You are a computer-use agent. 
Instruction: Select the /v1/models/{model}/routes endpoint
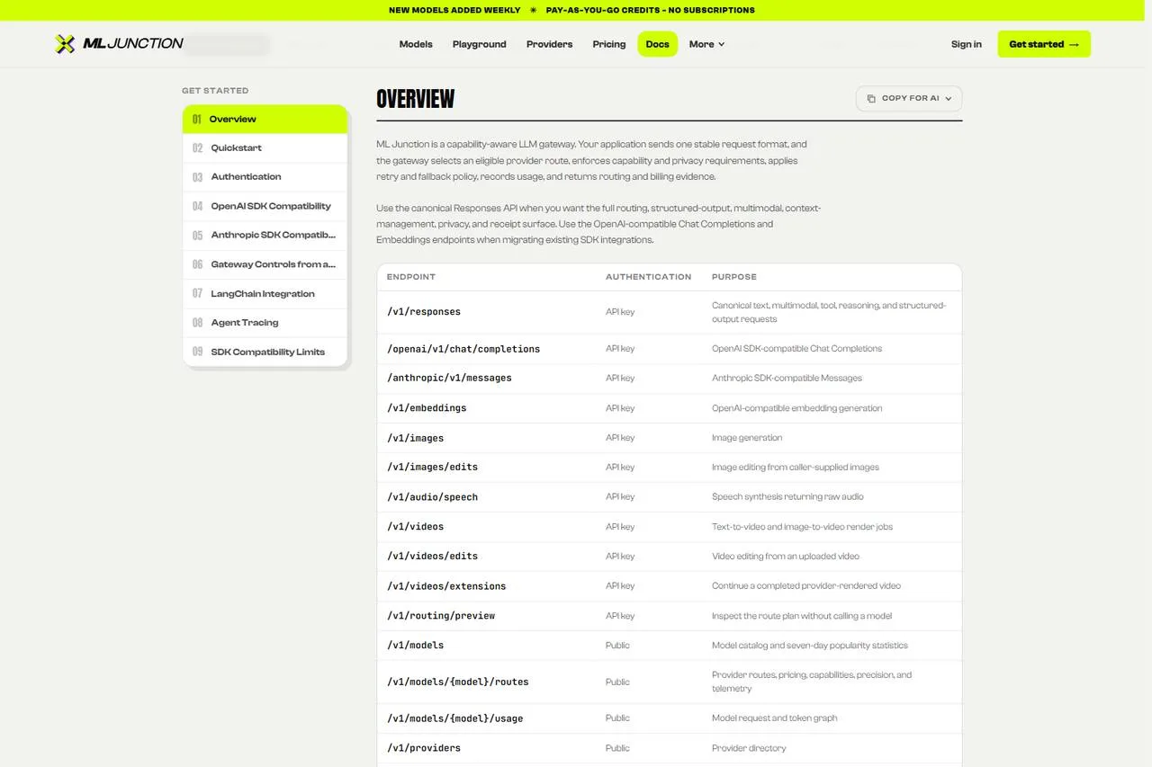point(458,682)
